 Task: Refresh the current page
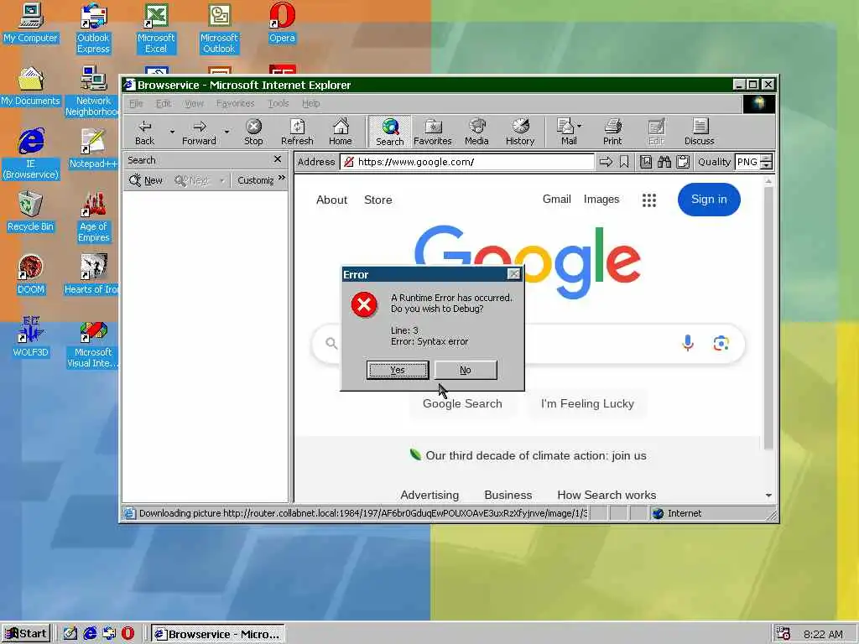297,132
